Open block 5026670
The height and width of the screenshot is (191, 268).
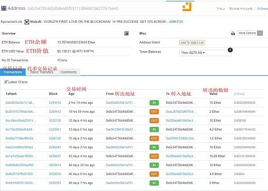(x=55, y=174)
